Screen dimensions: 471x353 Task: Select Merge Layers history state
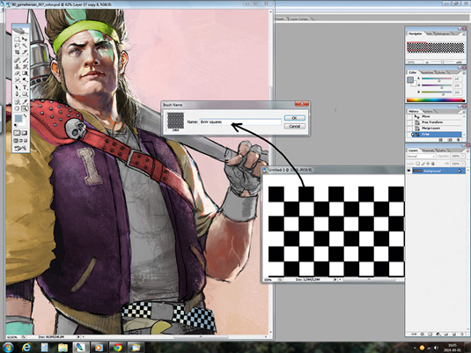point(436,128)
